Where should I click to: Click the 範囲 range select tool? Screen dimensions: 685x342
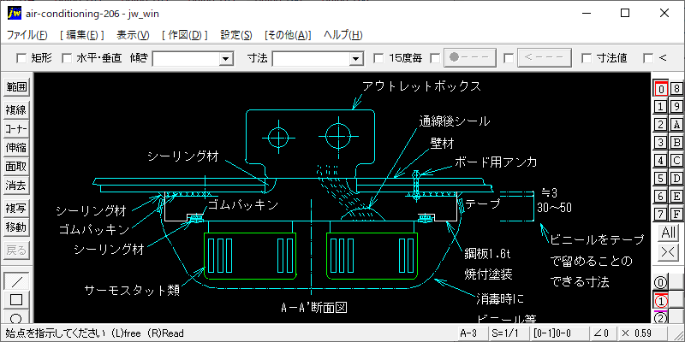point(16,87)
